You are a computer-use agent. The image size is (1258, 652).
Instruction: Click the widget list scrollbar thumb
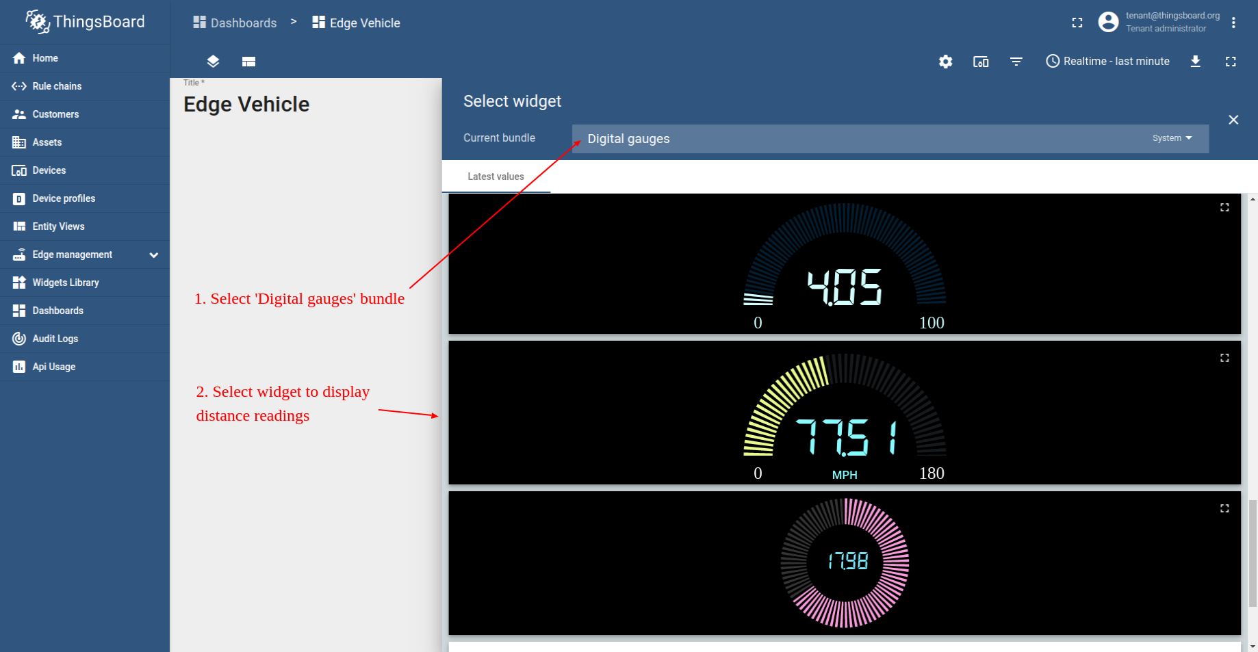click(x=1253, y=553)
